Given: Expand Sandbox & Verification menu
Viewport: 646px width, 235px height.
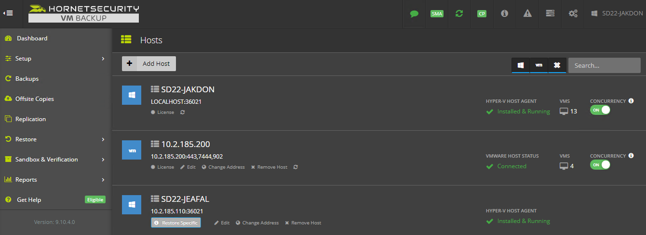Looking at the screenshot, I should click(55, 160).
